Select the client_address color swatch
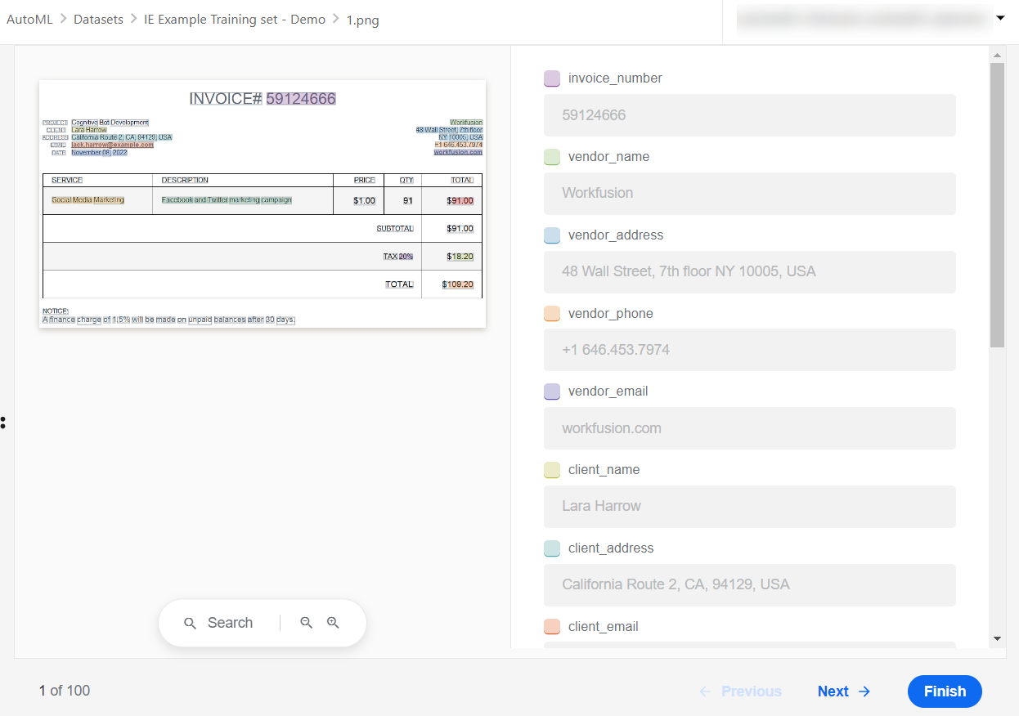The height and width of the screenshot is (716, 1019). click(x=552, y=548)
